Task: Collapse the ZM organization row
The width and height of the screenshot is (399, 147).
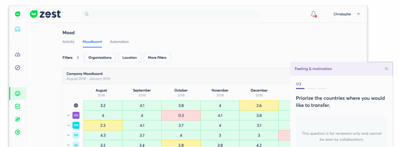Action: 68,125
